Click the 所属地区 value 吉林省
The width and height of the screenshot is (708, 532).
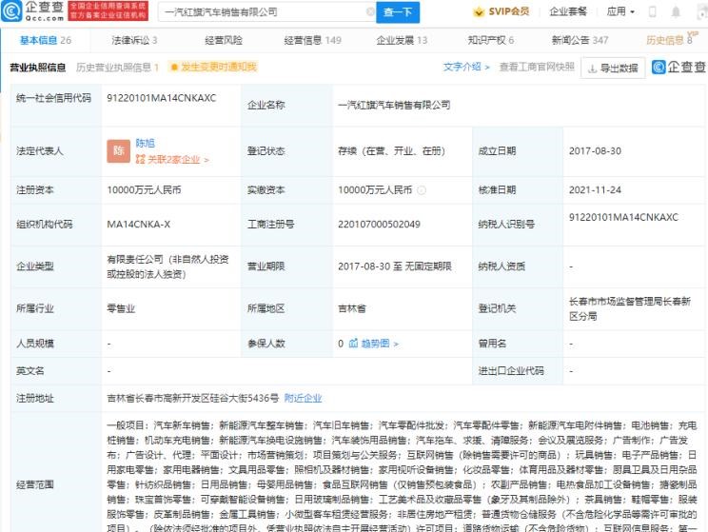[x=352, y=308]
